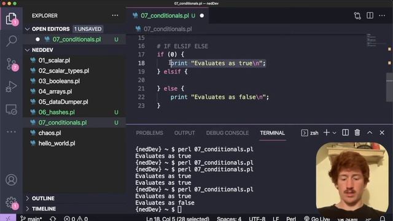Viewport: 393px width, 221px height.
Task: Open Source Control view with badge 7
Action: tap(11, 64)
